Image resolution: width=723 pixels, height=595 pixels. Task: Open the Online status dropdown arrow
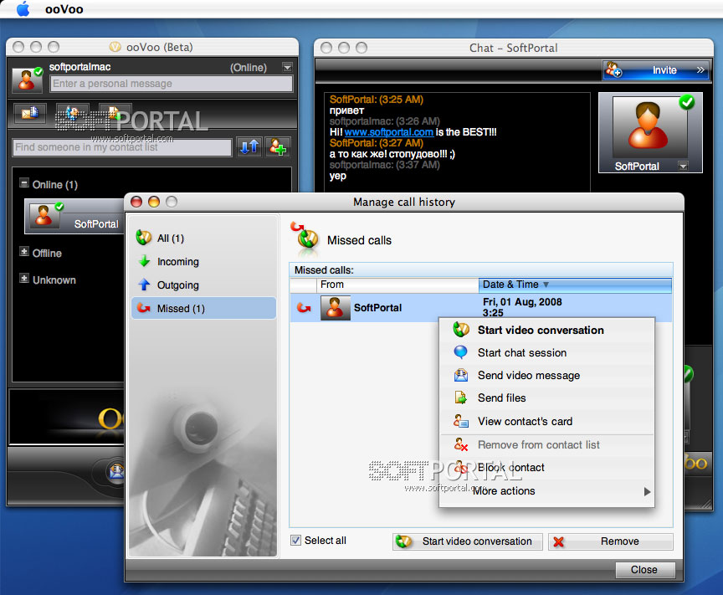point(287,67)
